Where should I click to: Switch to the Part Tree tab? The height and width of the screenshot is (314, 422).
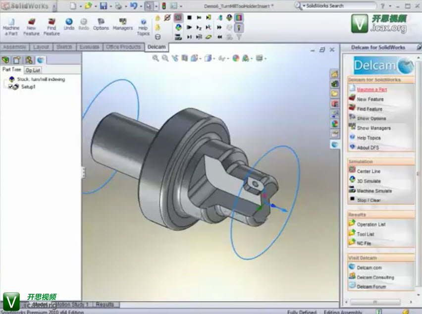click(11, 69)
